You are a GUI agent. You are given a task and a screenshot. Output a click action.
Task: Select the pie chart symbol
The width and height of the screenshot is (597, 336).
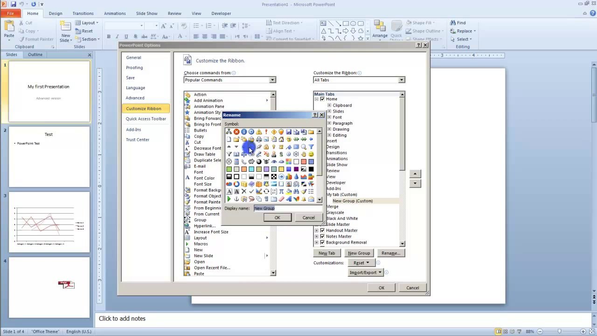(x=229, y=184)
